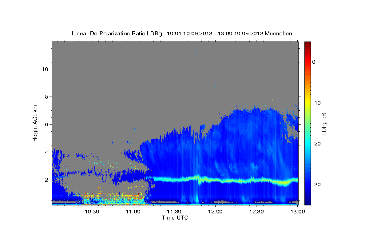Click the plot title 'Linear De-Polarization Ratio LDRg'

click(x=117, y=34)
